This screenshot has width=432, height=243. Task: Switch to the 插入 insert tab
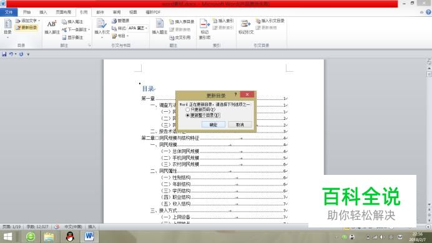[43, 12]
